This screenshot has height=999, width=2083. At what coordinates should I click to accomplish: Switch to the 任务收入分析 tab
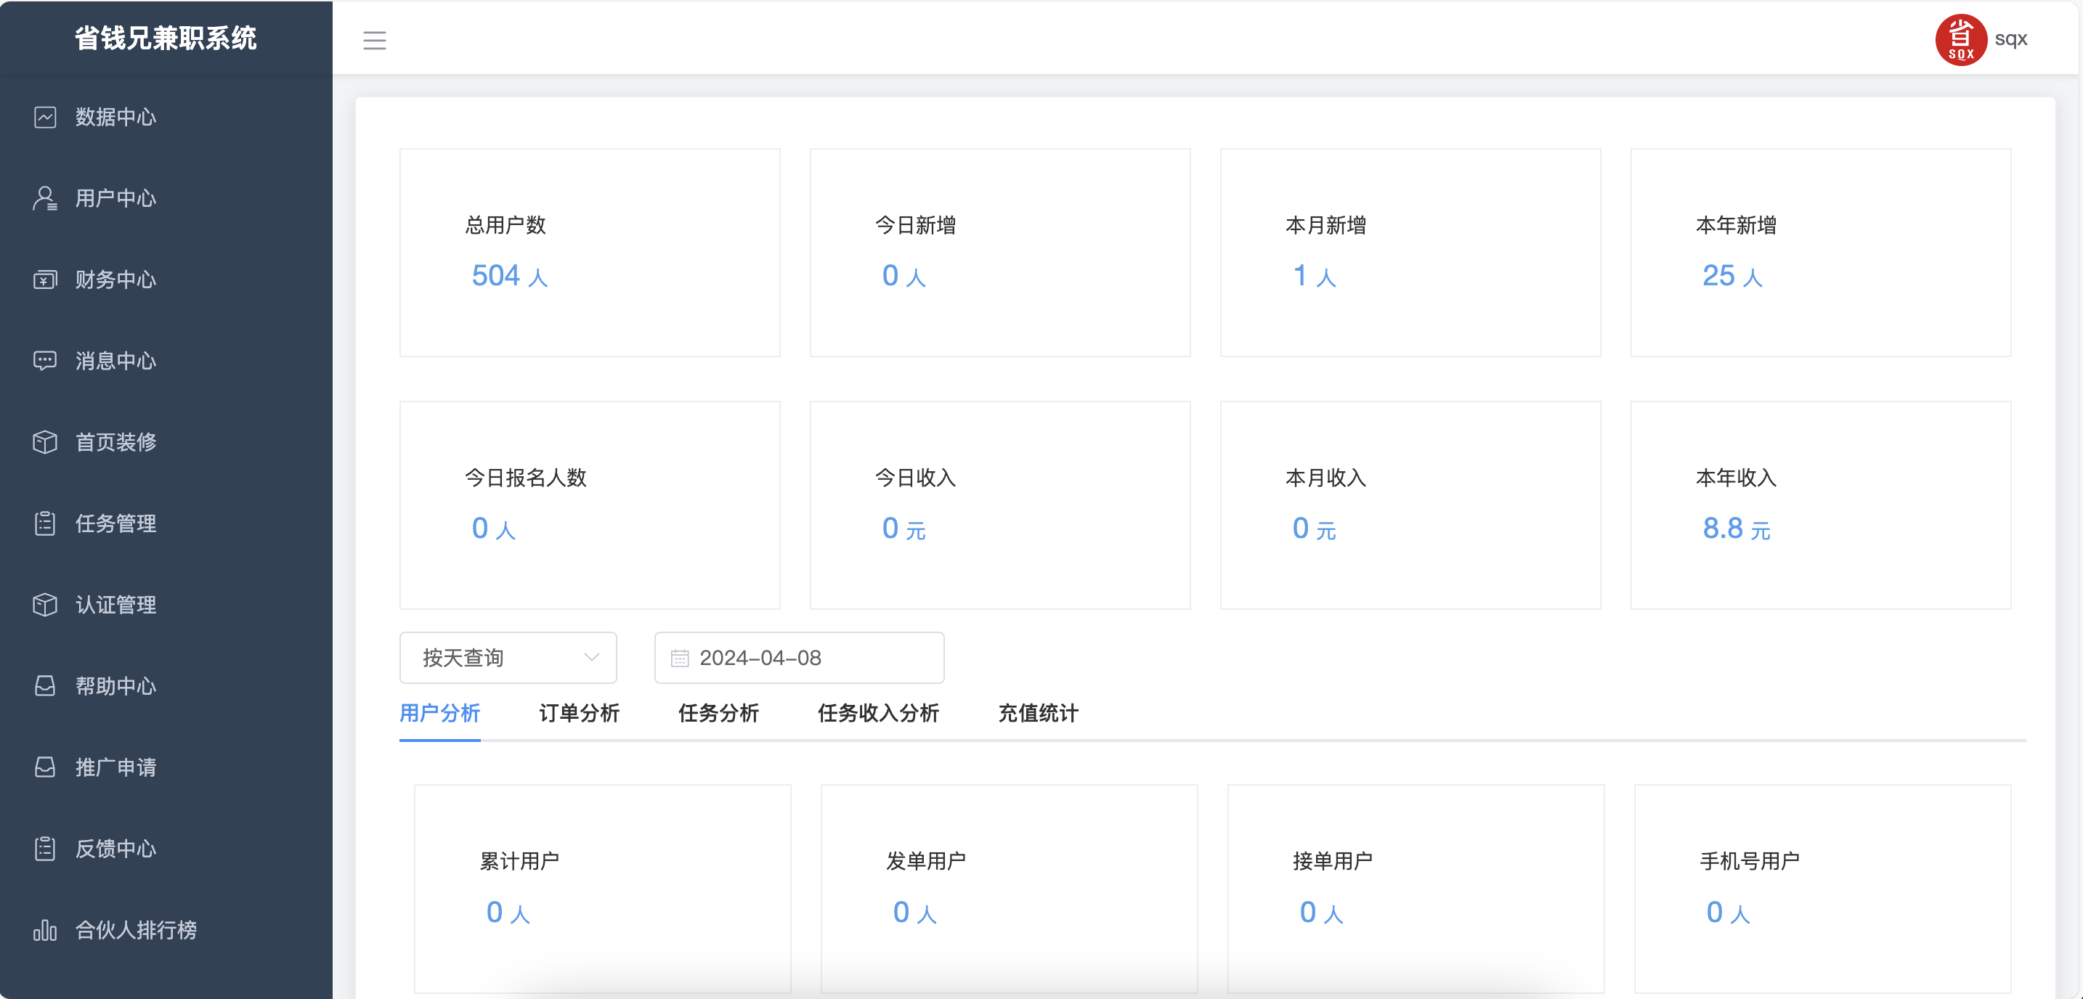(x=878, y=713)
